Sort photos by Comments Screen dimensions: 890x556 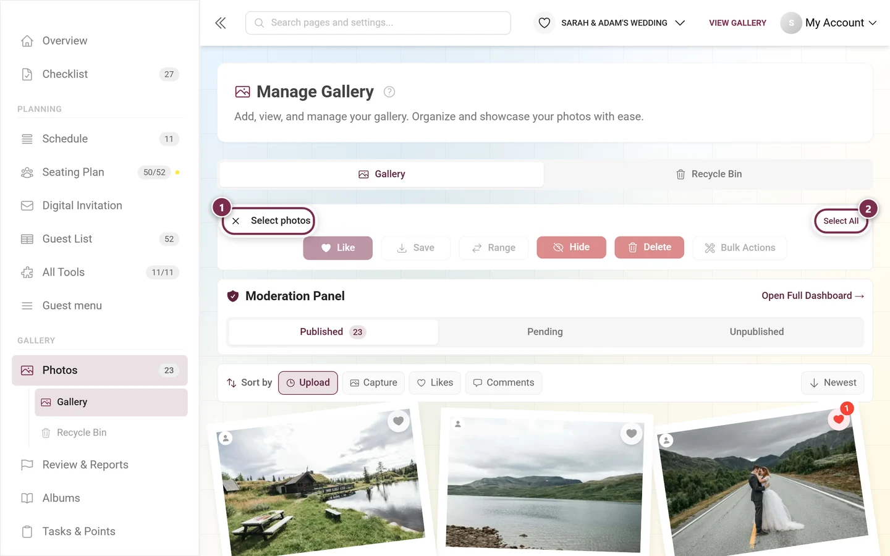[504, 383]
